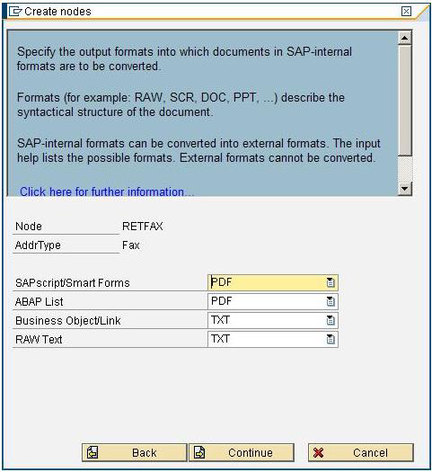Screen dimensions: 432x472
Task: Click the Create nodes title bar icon
Action: tap(15, 12)
